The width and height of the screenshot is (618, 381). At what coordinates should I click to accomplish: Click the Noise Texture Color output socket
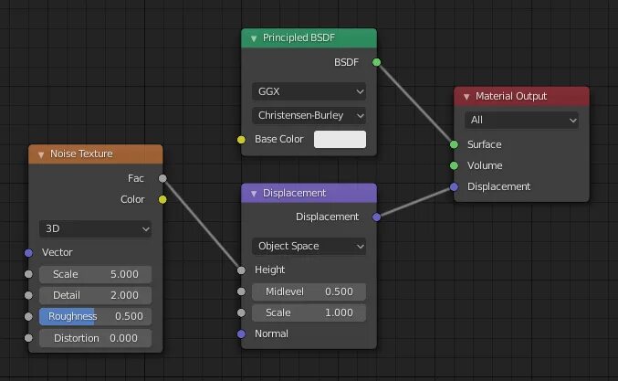(162, 199)
